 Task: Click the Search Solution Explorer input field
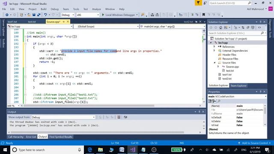234,33
